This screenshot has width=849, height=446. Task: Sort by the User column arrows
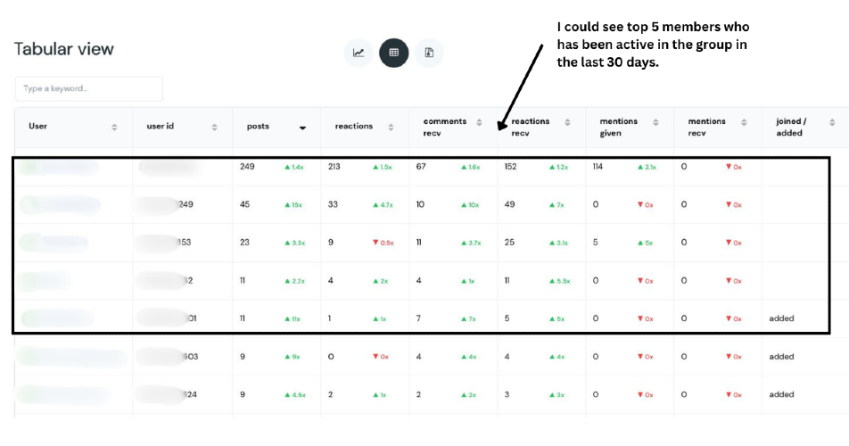pyautogui.click(x=114, y=128)
